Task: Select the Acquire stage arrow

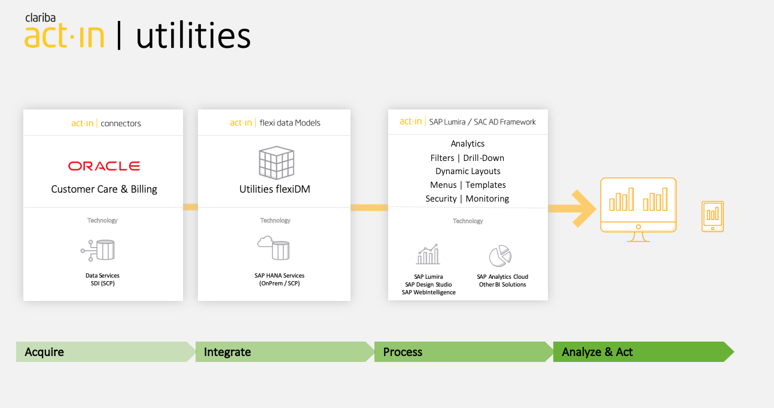Action: pos(106,352)
